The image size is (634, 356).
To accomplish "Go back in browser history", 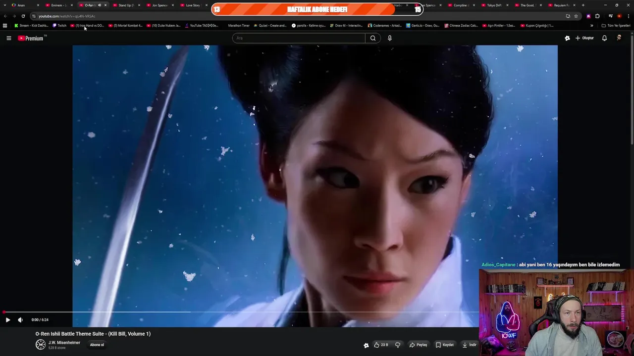I will click(x=5, y=16).
